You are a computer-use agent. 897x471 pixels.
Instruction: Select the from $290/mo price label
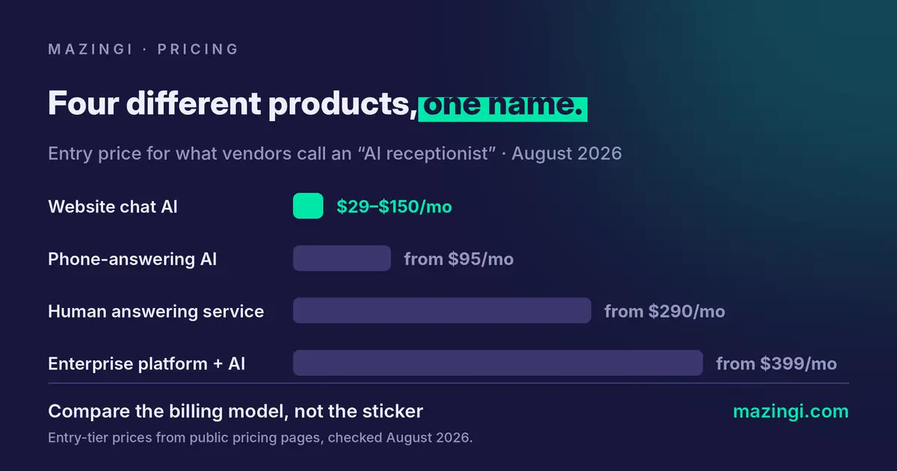click(x=665, y=312)
